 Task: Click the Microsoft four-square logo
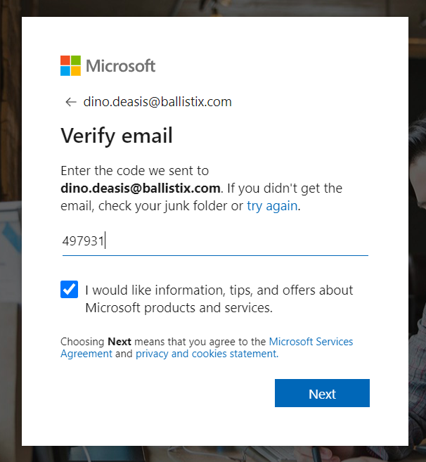click(x=70, y=66)
